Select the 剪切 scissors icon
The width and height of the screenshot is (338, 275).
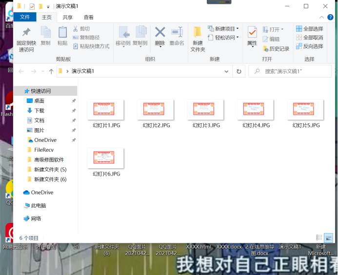click(76, 29)
